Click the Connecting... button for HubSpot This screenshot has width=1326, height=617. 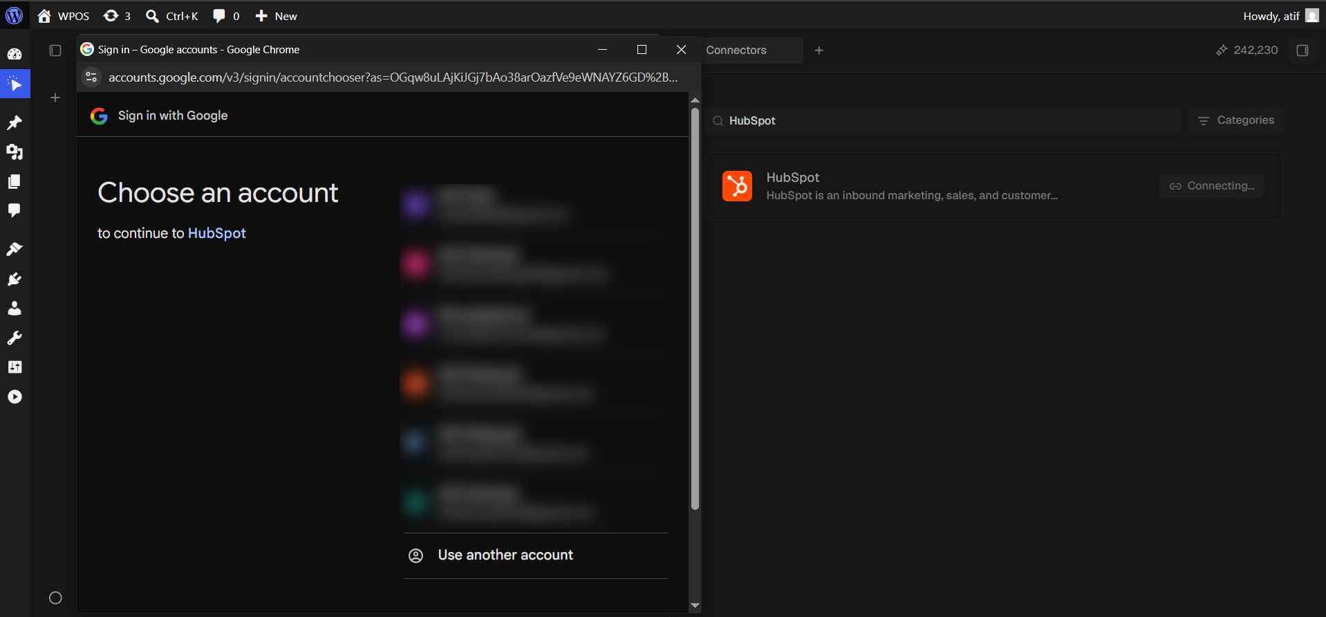point(1212,186)
